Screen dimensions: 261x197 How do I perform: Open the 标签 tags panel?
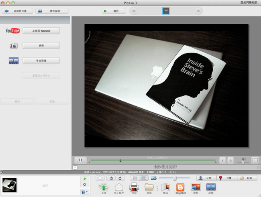coord(247,178)
